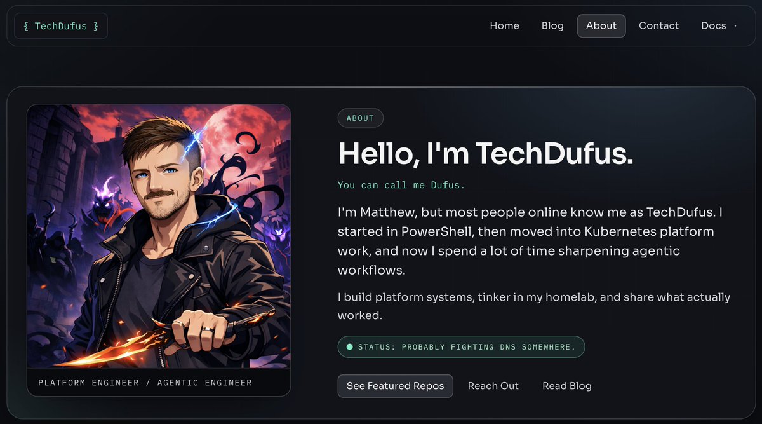The height and width of the screenshot is (424, 762).
Task: Navigate to Home
Action: coord(504,25)
